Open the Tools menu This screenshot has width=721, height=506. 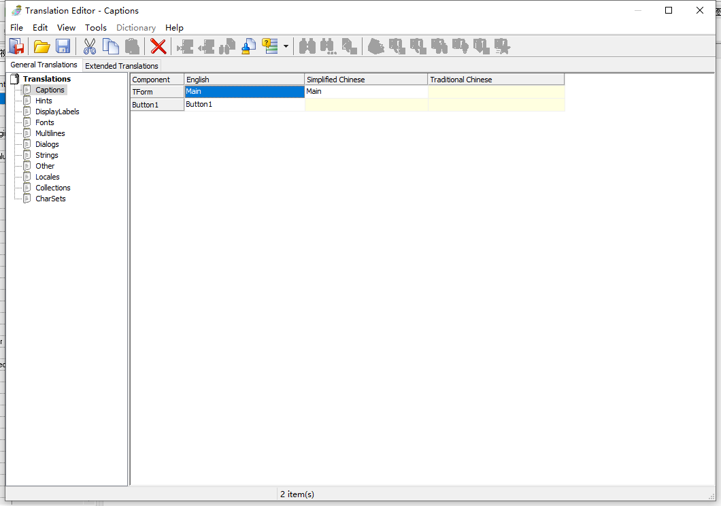[96, 28]
